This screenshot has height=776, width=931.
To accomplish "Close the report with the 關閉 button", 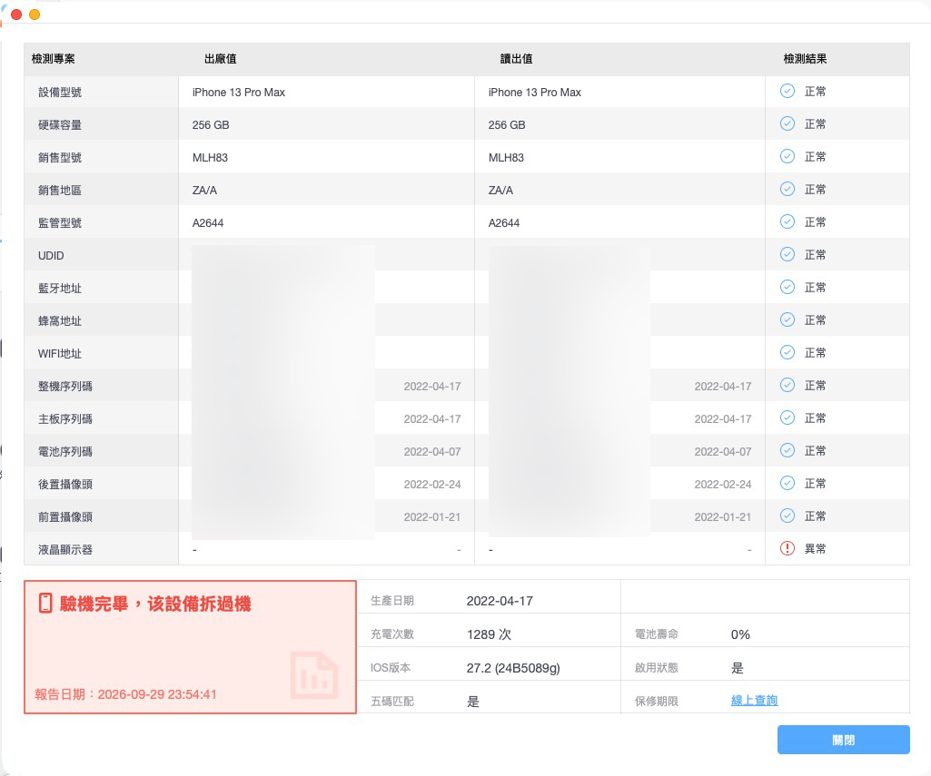I will [x=843, y=740].
